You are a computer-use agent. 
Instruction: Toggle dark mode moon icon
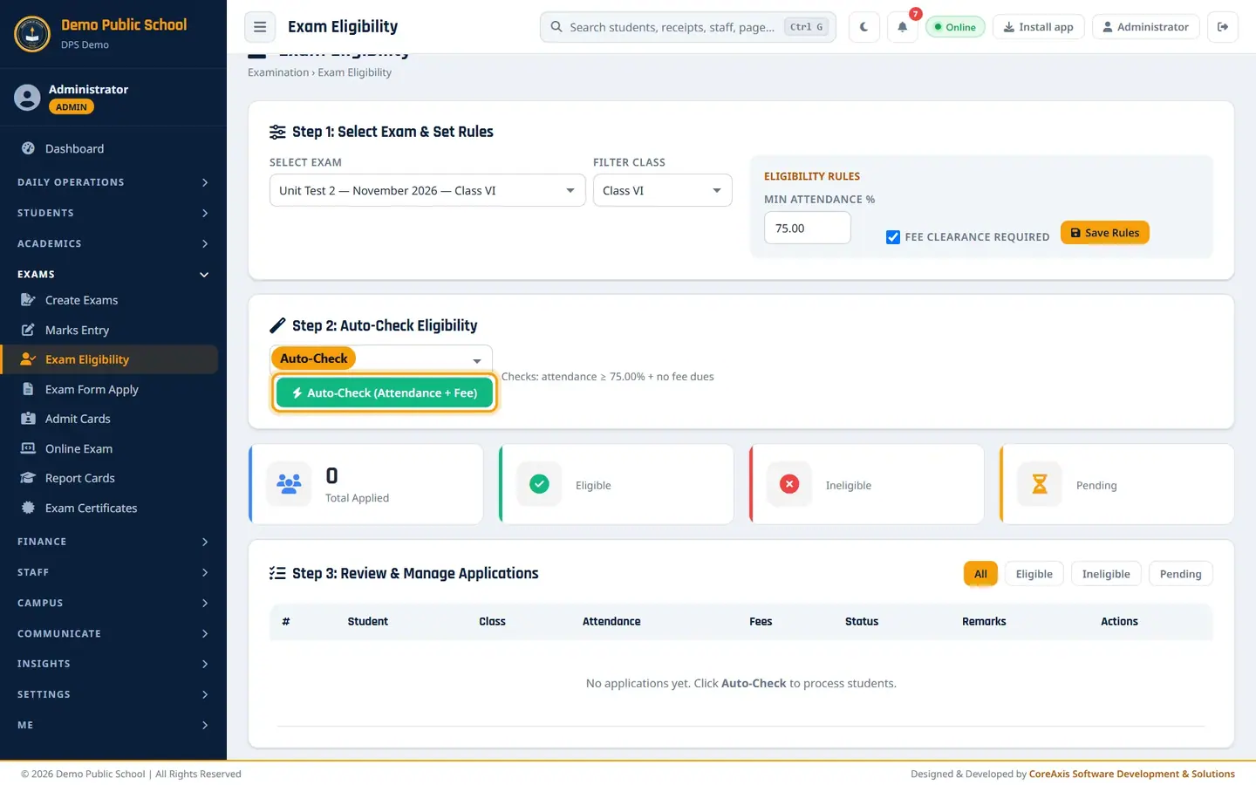tap(863, 27)
